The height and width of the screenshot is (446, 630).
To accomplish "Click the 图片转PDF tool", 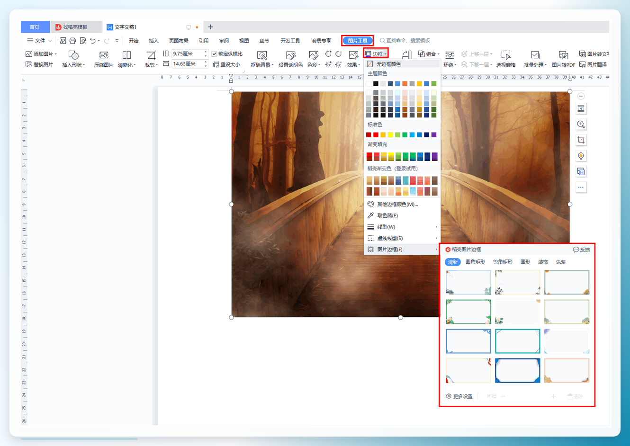I will [563, 59].
